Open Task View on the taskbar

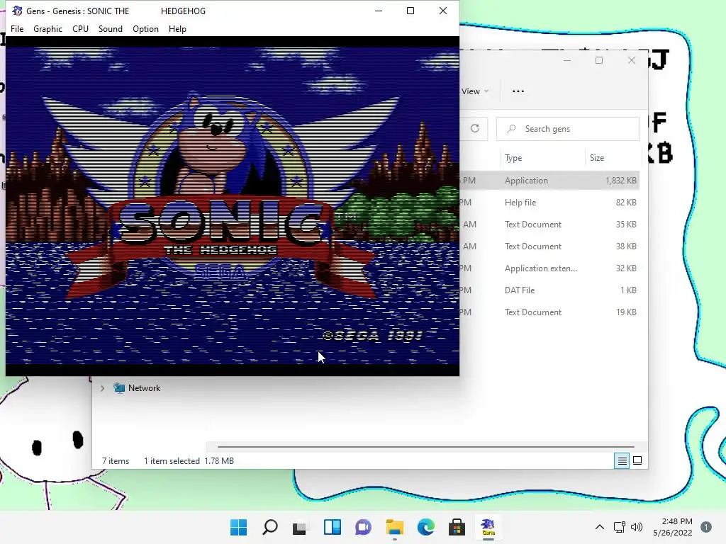(300, 527)
